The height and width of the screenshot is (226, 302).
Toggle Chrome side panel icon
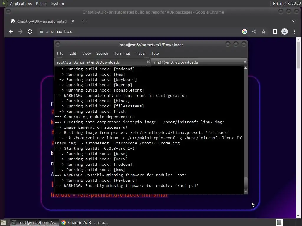click(x=275, y=31)
